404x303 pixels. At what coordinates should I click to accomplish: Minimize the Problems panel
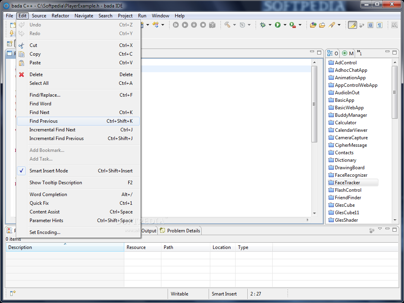(387, 229)
